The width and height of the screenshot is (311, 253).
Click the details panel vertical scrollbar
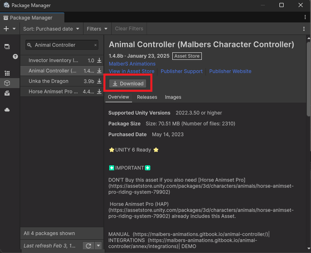309,79
